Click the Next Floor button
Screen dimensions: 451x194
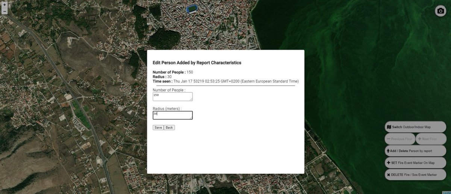click(431, 139)
